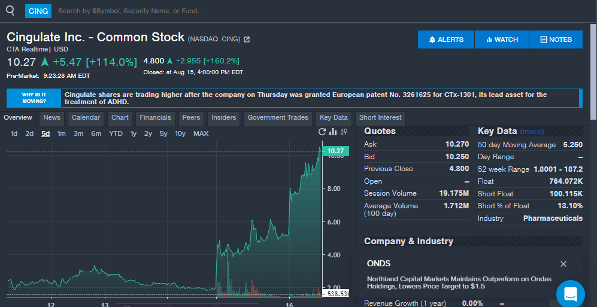Select the 1m chart range
Screen dimensions: 597x307
pyautogui.click(x=62, y=133)
